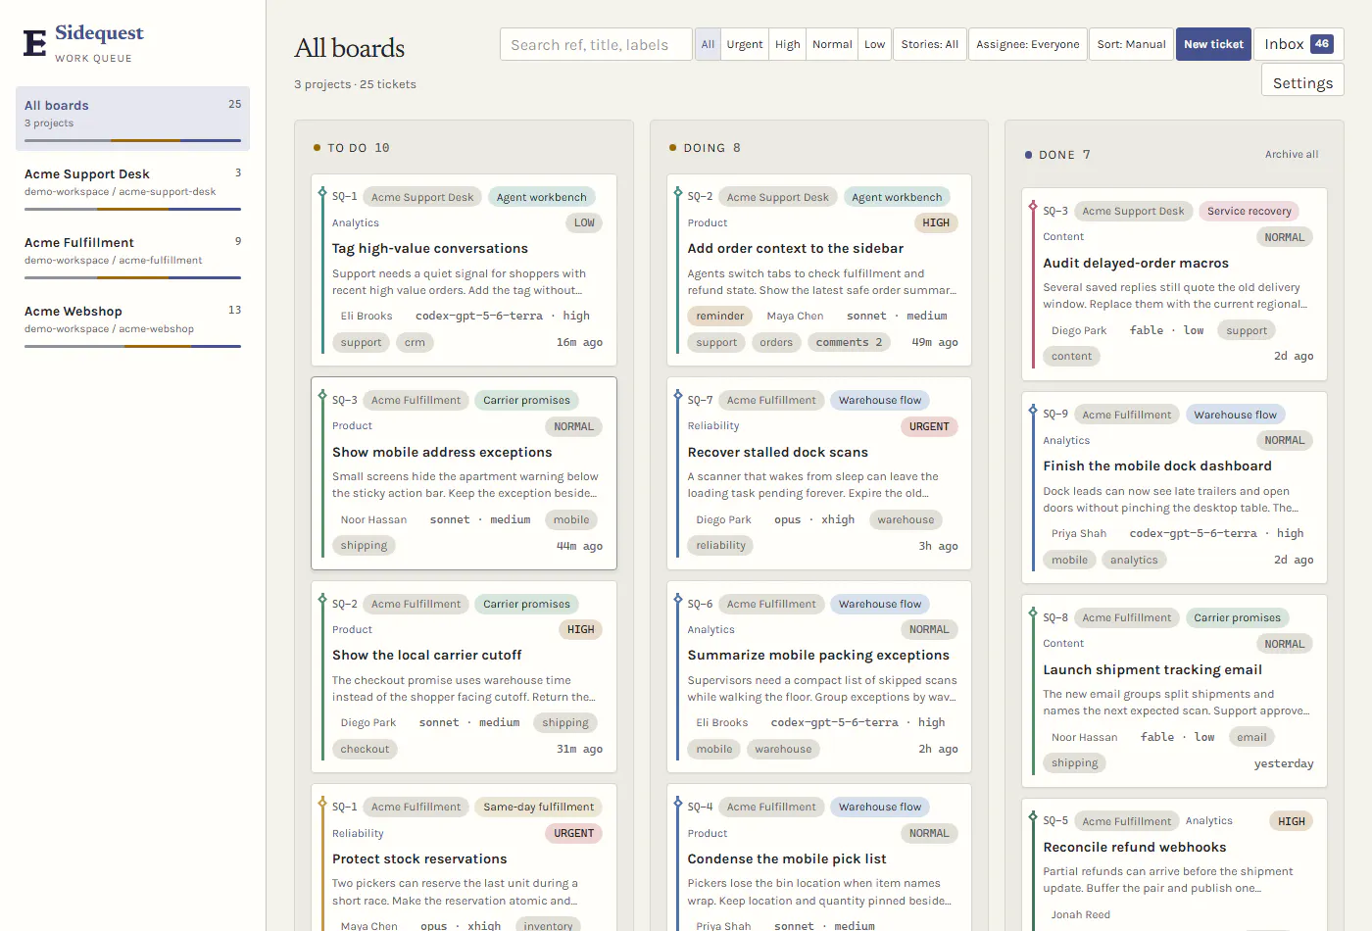The image size is (1372, 931).
Task: Open the Condense the mobile pick list ticket
Action: (x=819, y=857)
